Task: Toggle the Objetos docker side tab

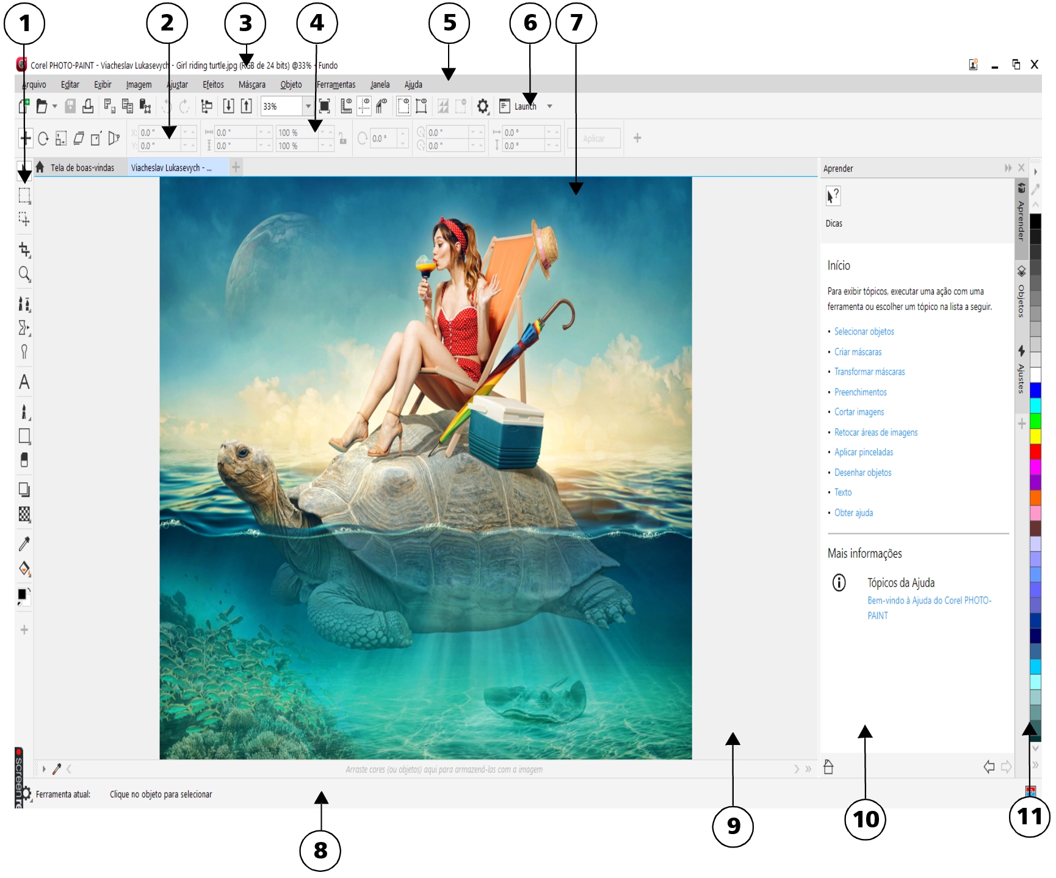Action: [1021, 293]
